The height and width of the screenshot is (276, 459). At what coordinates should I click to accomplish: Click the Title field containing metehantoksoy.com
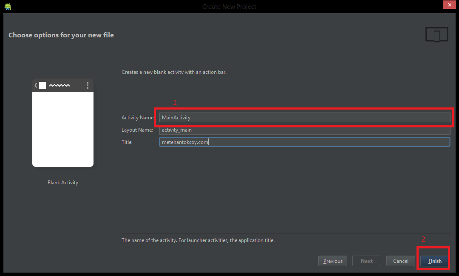pyautogui.click(x=304, y=142)
